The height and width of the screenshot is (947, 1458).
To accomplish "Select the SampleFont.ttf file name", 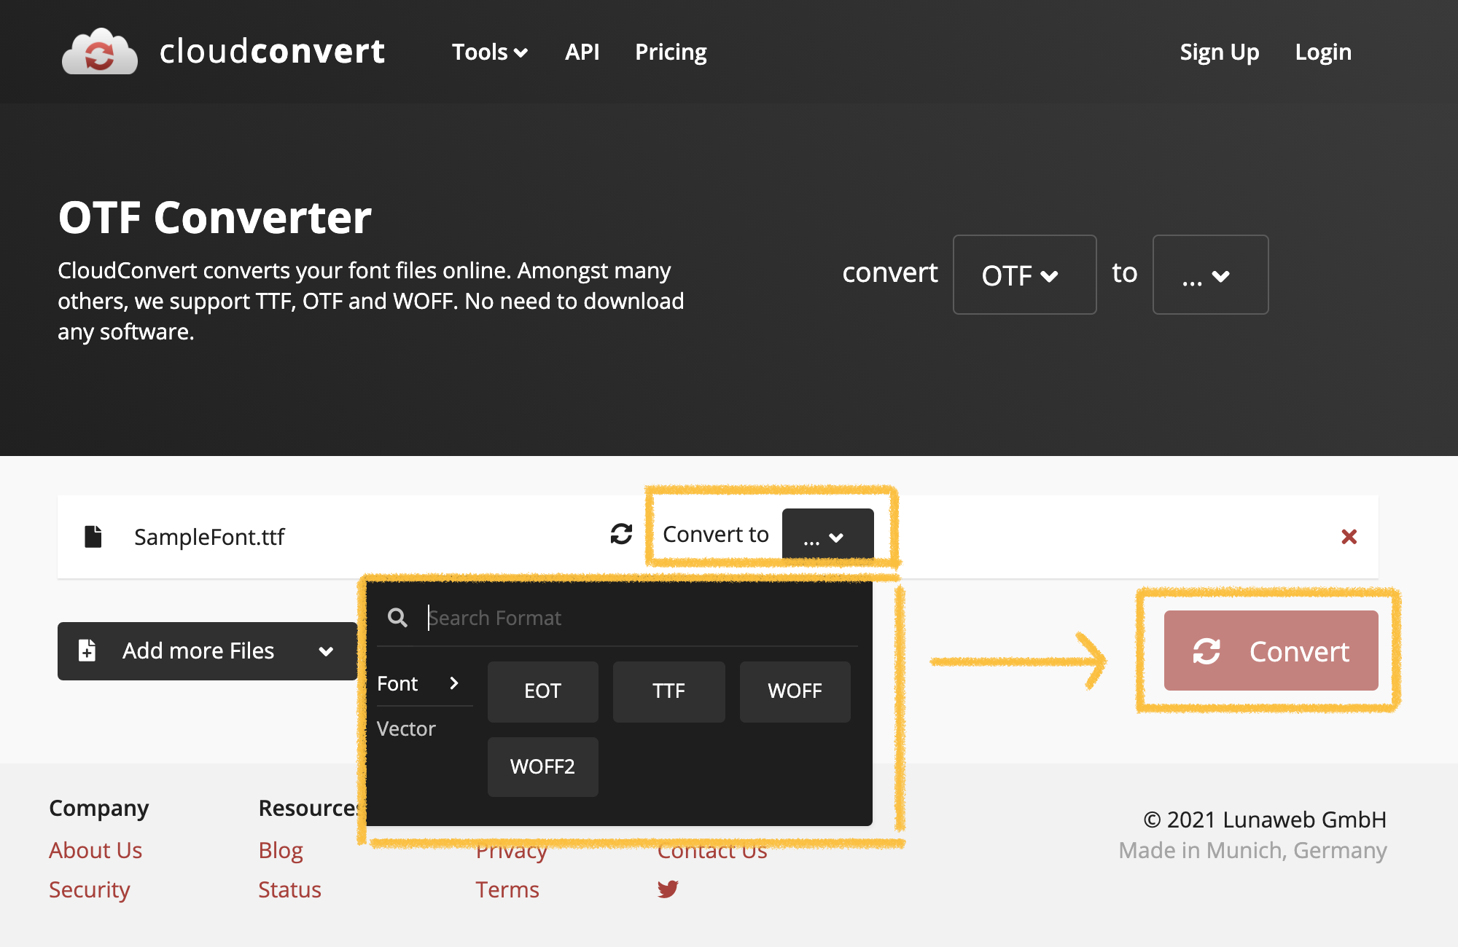I will pos(209,537).
